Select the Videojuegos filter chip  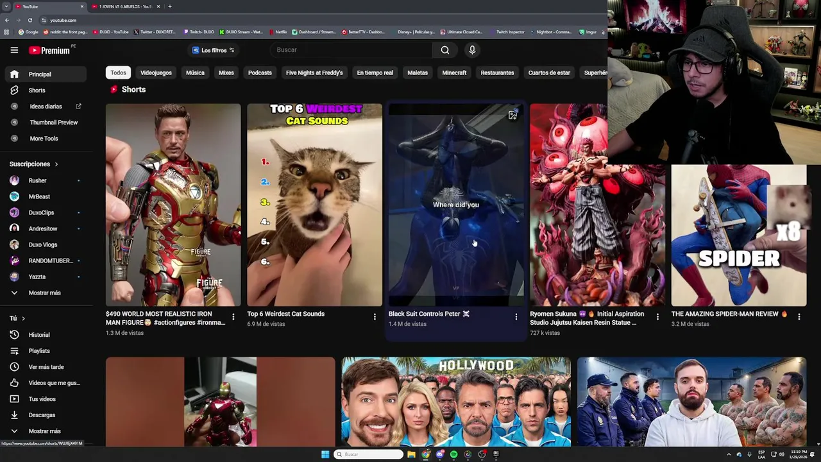pos(156,73)
